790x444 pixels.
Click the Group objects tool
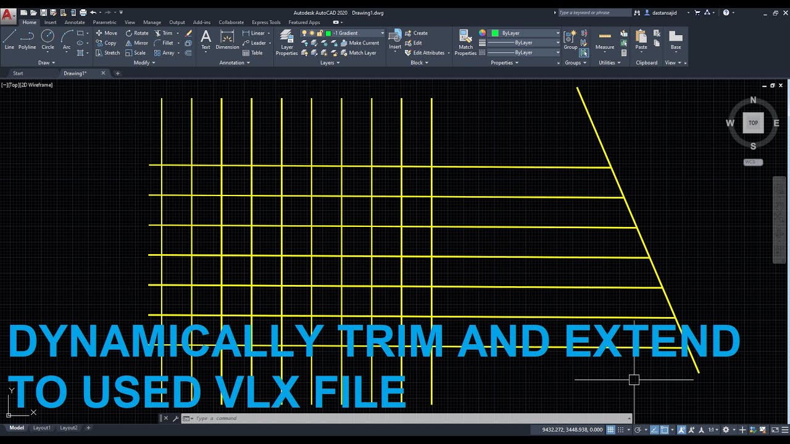click(x=570, y=39)
